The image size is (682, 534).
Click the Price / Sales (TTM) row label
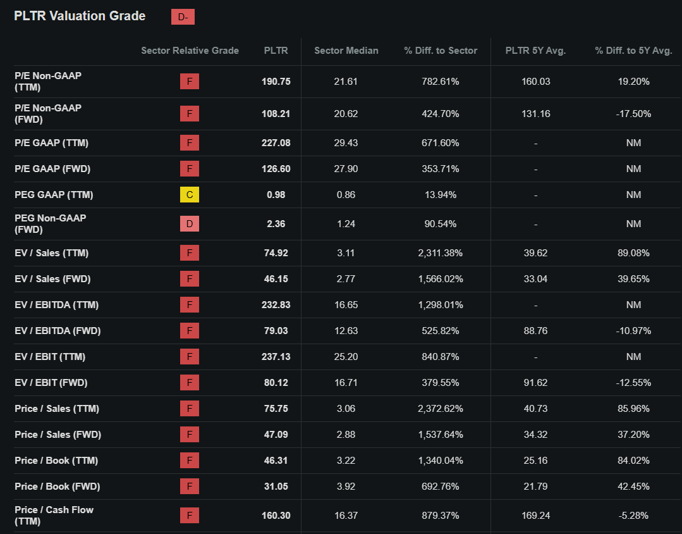coord(57,409)
